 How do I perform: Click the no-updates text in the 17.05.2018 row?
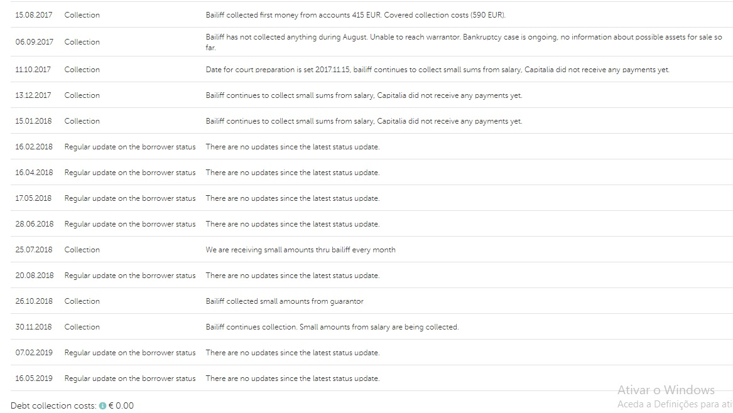[293, 198]
